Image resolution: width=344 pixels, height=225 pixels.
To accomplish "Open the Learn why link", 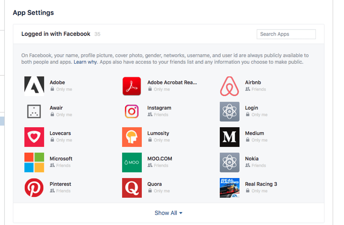I will (85, 62).
